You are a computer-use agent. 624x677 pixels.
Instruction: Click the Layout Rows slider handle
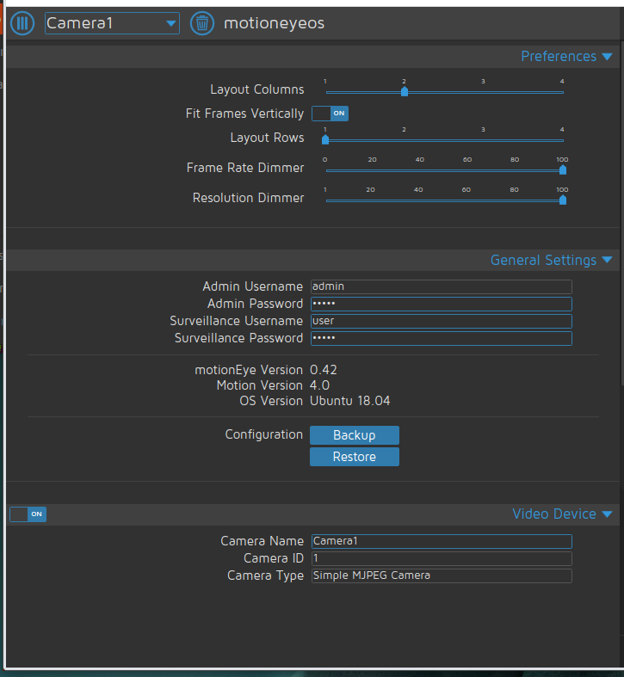tap(325, 139)
